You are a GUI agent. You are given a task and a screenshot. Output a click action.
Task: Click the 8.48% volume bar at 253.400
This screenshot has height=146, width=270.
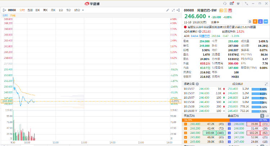click(259, 89)
